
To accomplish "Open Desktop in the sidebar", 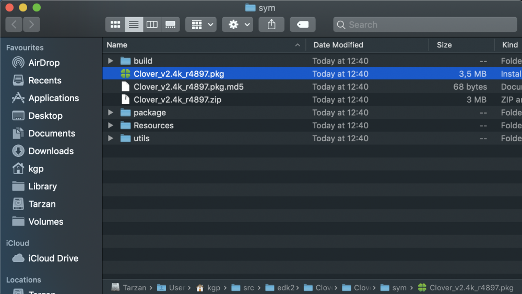I will coord(45,115).
